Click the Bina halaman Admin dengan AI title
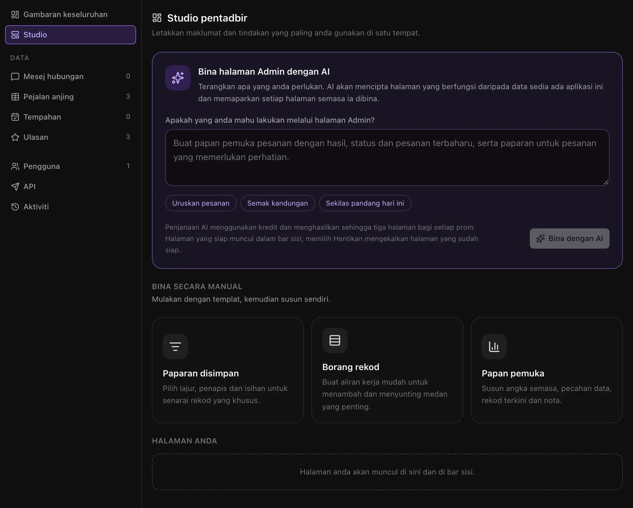This screenshot has width=633, height=508. coord(264,72)
